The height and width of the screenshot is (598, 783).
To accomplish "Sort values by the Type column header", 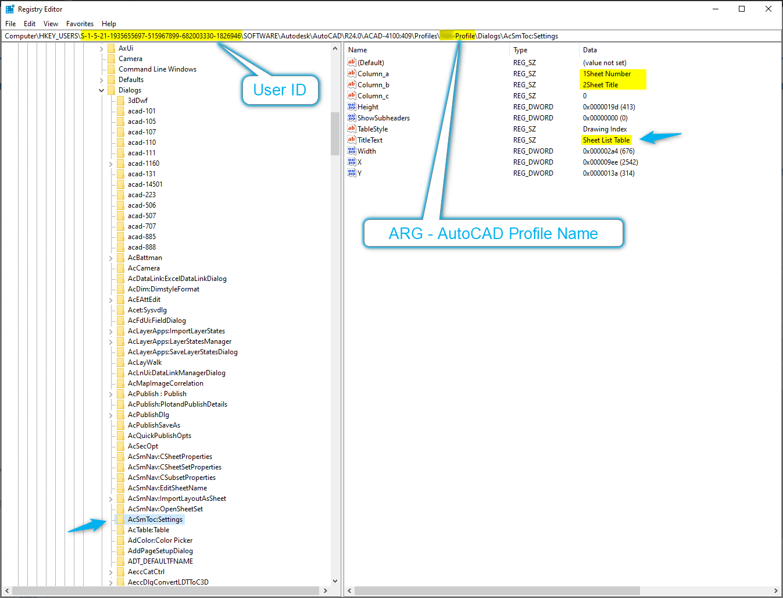I will (x=545, y=50).
